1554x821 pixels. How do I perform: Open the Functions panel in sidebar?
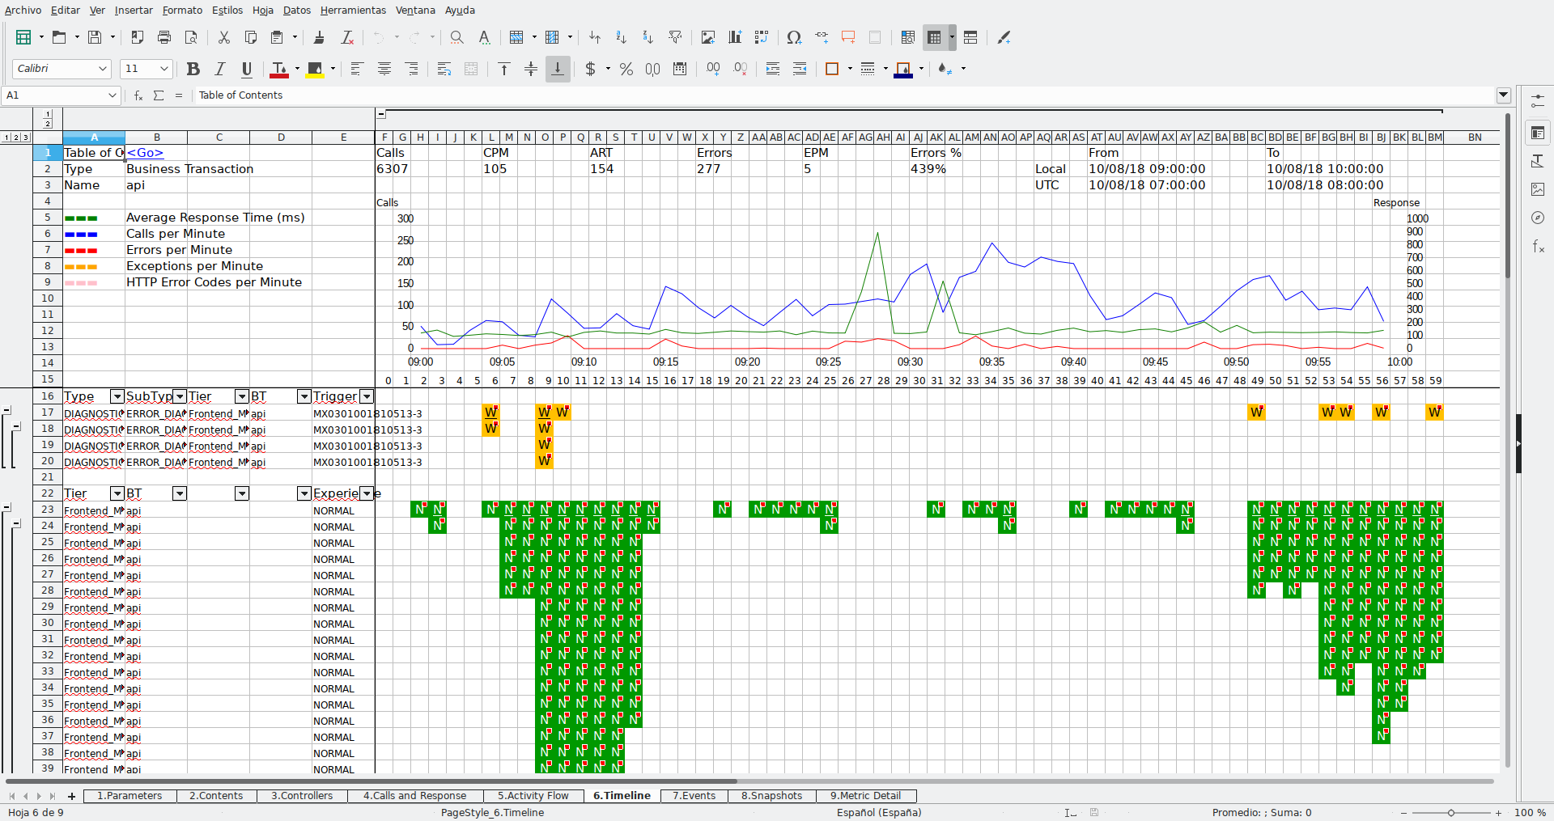(x=1538, y=246)
